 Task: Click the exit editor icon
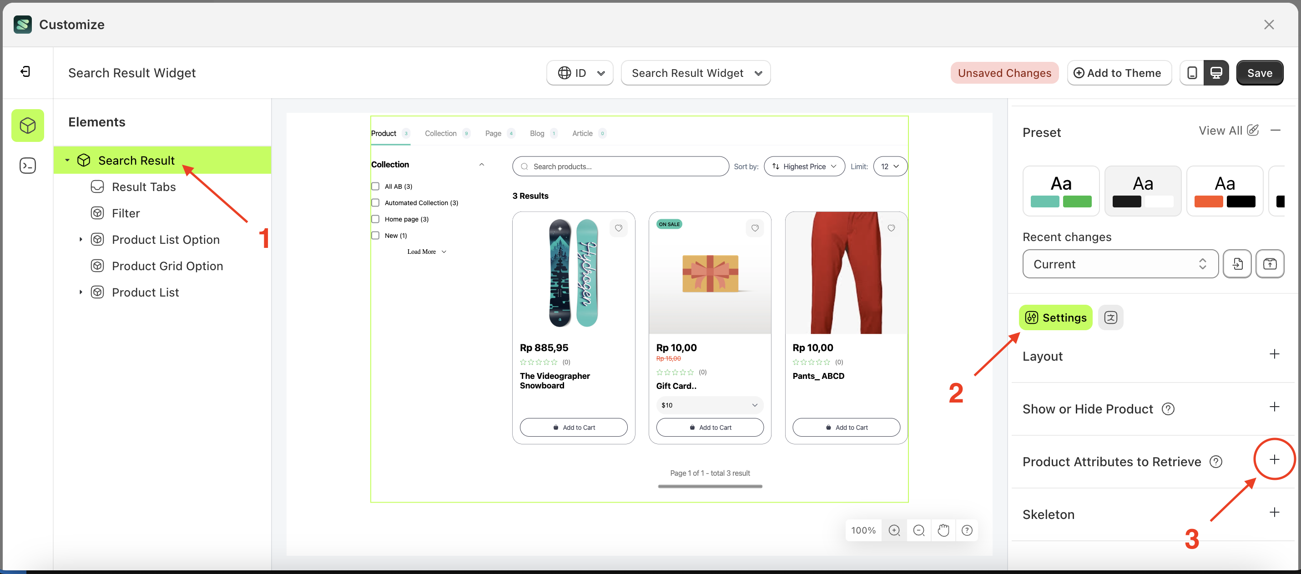point(25,72)
